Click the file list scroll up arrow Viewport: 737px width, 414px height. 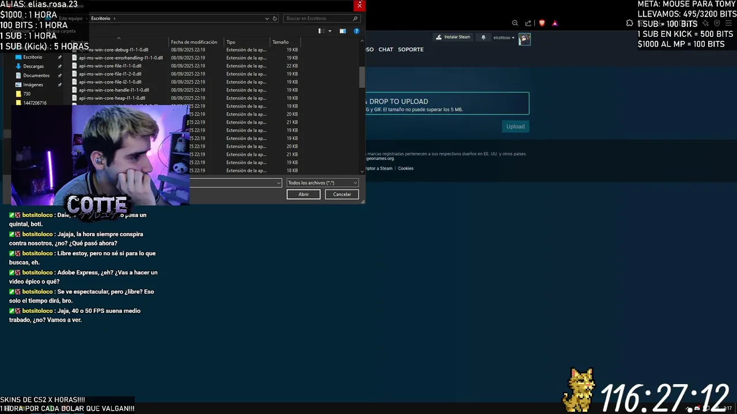[x=362, y=41]
